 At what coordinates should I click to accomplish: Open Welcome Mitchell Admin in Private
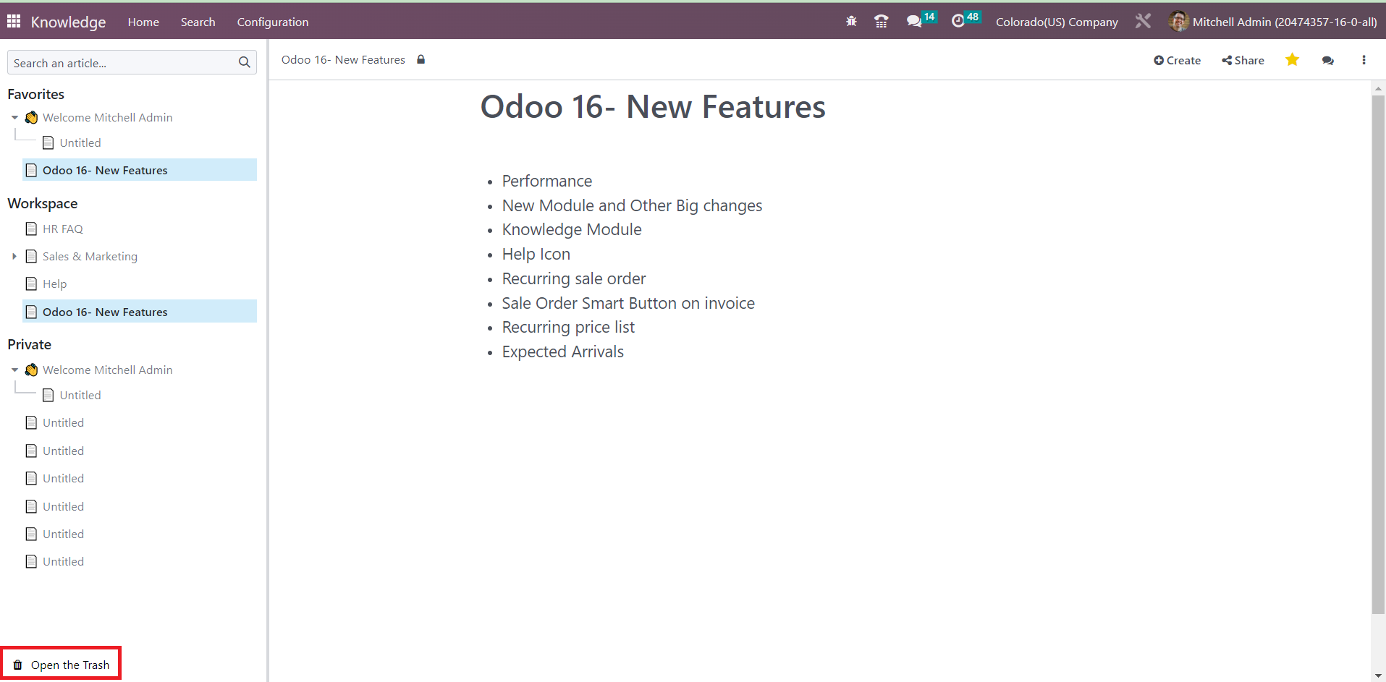pos(107,370)
